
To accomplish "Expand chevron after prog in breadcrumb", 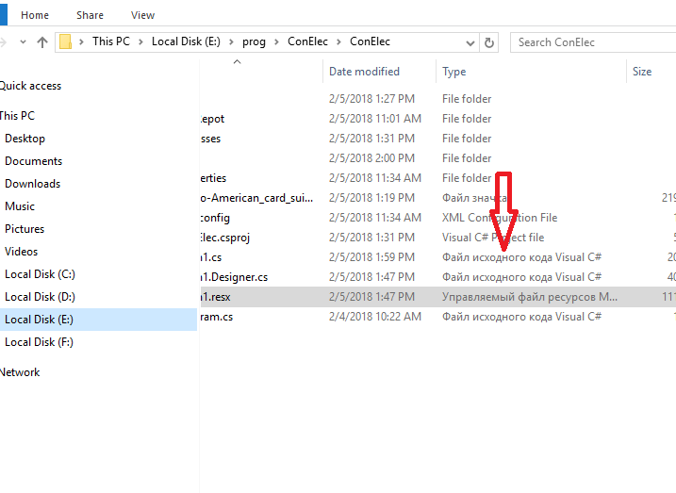I will point(276,41).
